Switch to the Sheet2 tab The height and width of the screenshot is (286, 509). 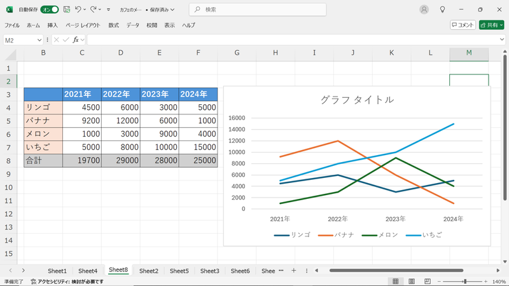[x=149, y=271]
